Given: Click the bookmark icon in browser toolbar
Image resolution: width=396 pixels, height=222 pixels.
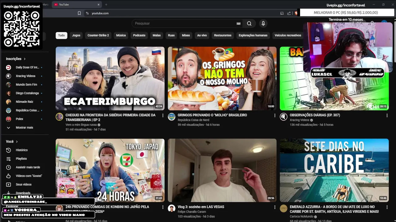Looking at the screenshot, I should click(x=79, y=13).
